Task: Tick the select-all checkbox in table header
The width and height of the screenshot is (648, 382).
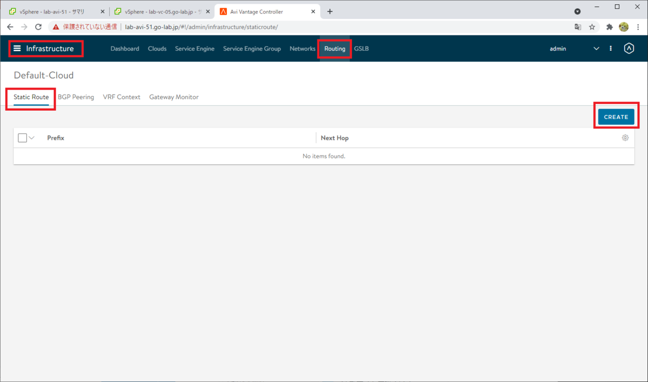Action: pos(22,138)
